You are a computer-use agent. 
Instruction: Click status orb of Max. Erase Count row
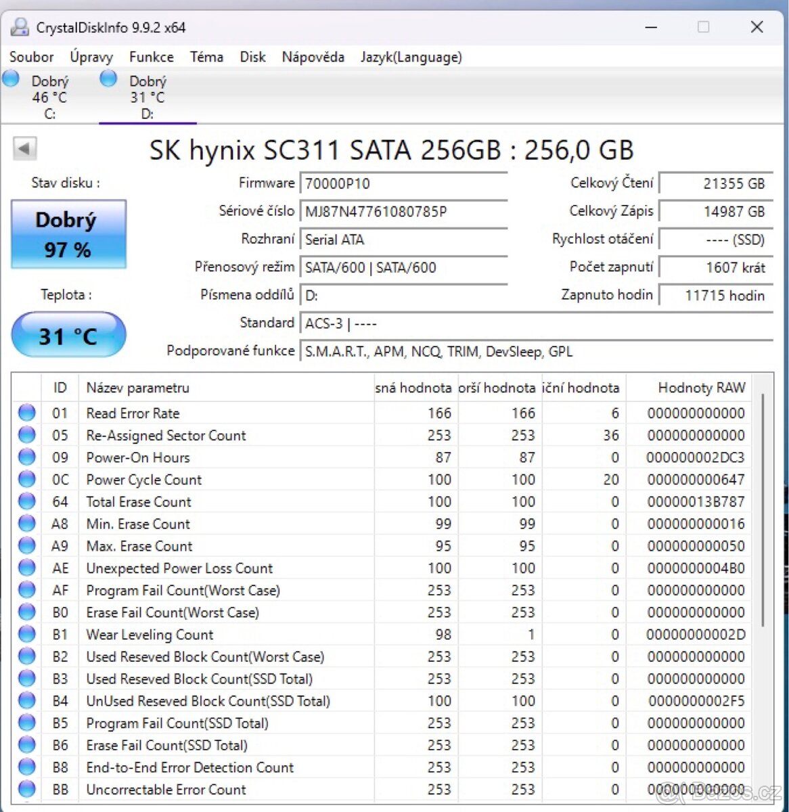[27, 545]
